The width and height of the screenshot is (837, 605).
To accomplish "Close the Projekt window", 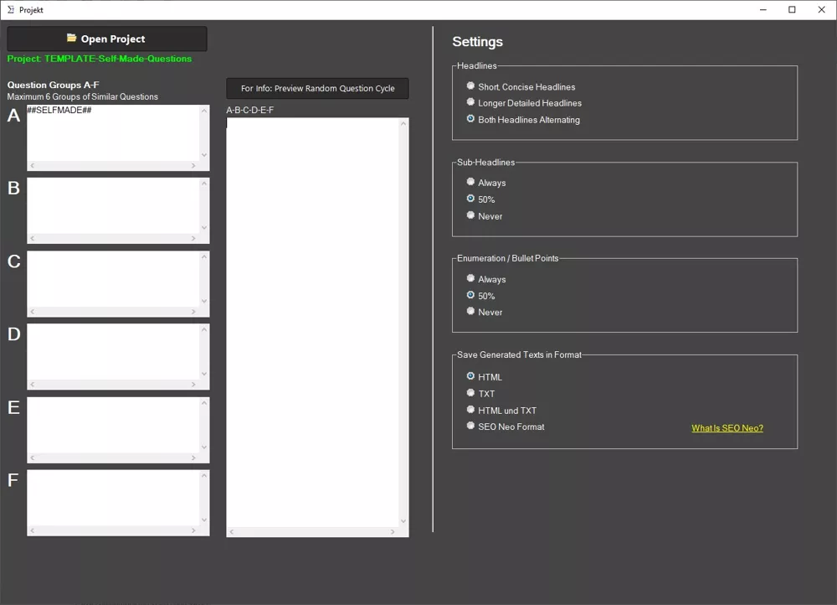I will (822, 9).
